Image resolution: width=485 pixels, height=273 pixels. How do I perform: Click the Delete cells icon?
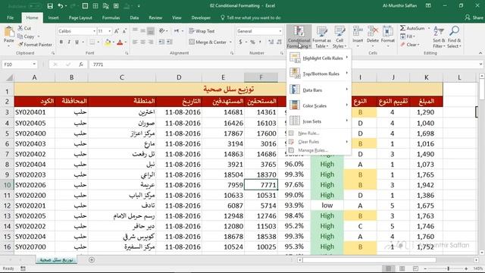[x=373, y=31]
